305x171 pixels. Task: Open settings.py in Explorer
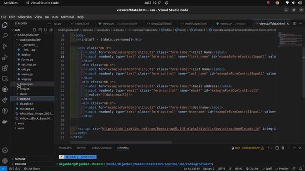click(x=29, y=65)
